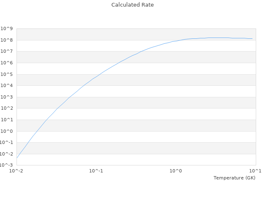Select the 10^1 x-axis tick label
The height and width of the screenshot is (198, 264).
(255, 171)
